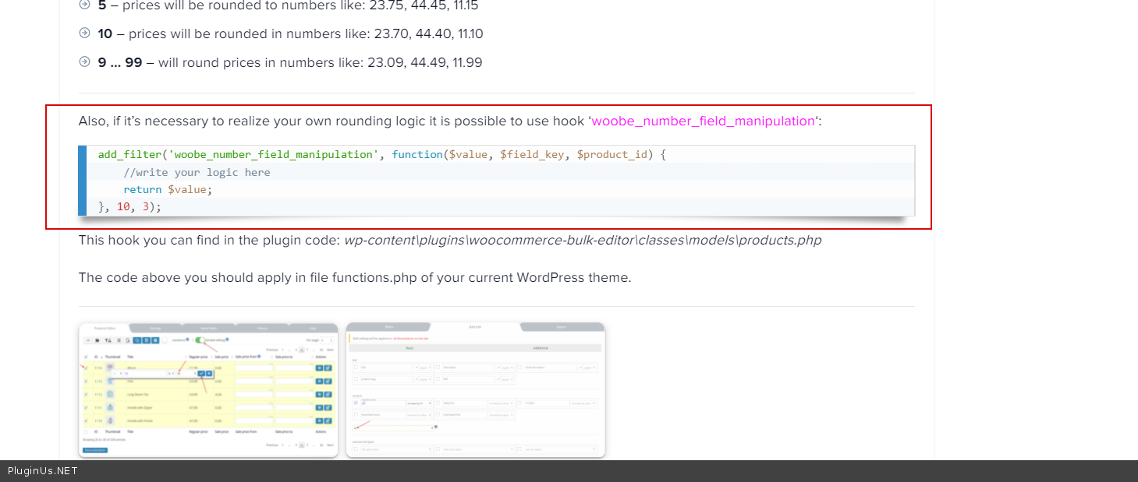
Task: Uncheck the regular price checkbox in Bulk Edit
Action: point(355,403)
